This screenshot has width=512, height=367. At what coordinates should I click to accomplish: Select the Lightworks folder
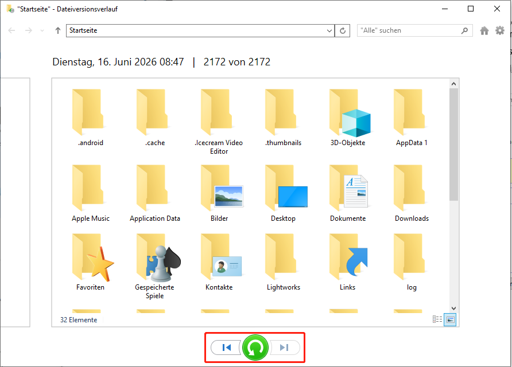pyautogui.click(x=283, y=262)
